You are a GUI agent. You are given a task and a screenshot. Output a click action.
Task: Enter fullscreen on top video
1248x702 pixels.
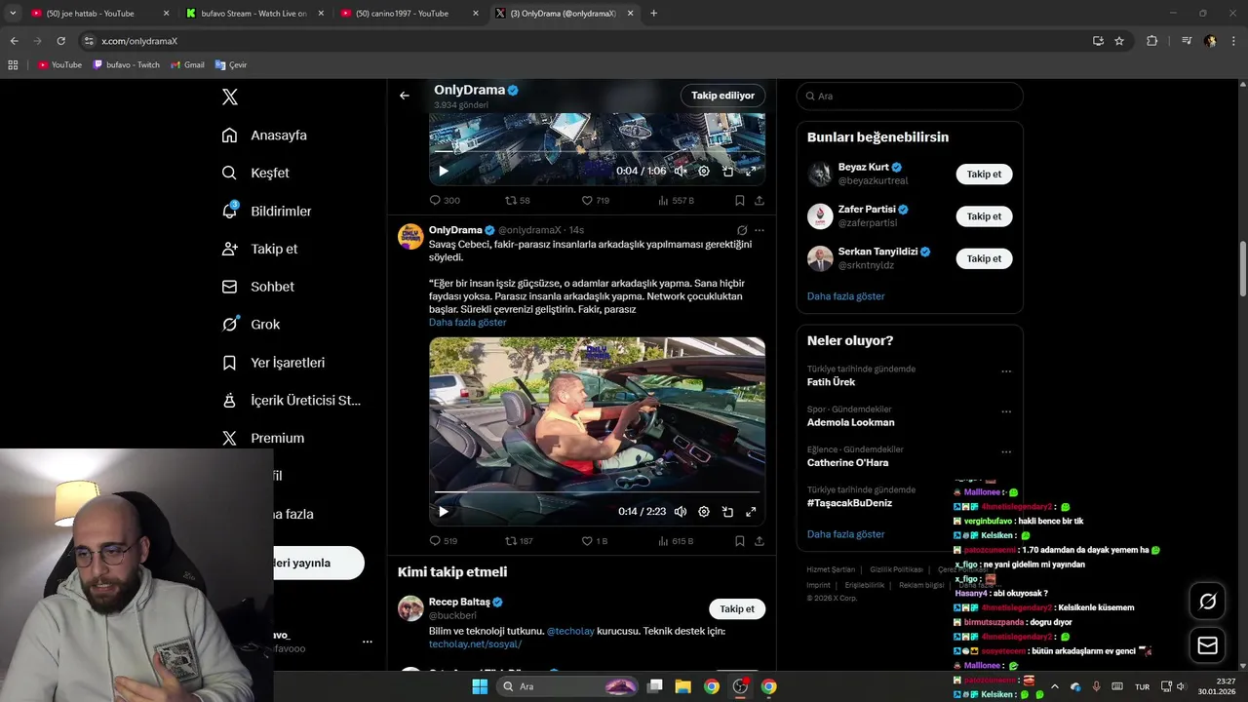pos(751,171)
